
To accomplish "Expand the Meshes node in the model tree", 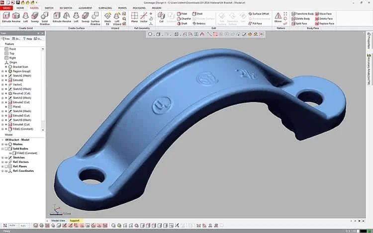I will pos(2,144).
